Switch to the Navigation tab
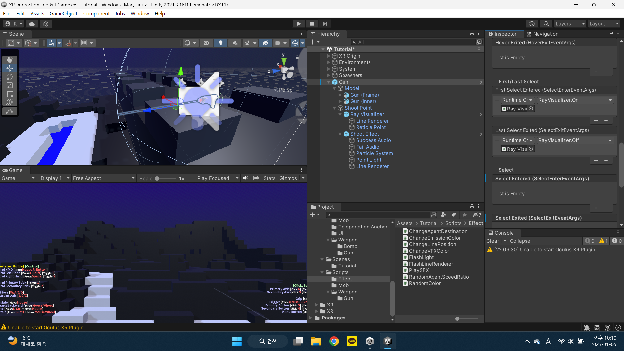Screen dimensions: 624x351 542,34
